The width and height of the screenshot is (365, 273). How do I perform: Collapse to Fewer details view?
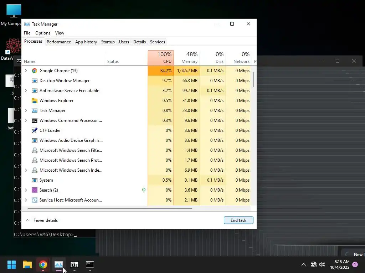coord(42,220)
